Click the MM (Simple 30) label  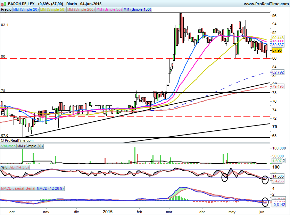coord(108,10)
